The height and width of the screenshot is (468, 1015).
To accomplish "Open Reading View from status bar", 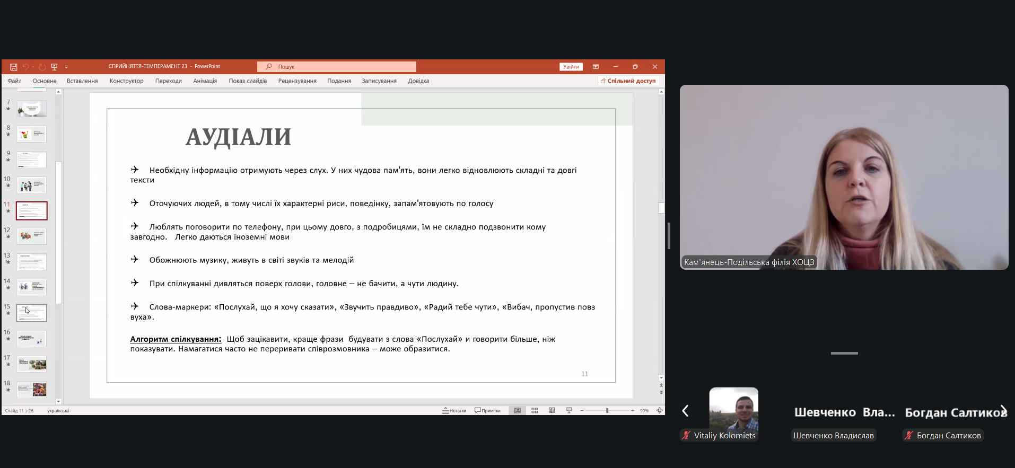I will click(x=552, y=411).
